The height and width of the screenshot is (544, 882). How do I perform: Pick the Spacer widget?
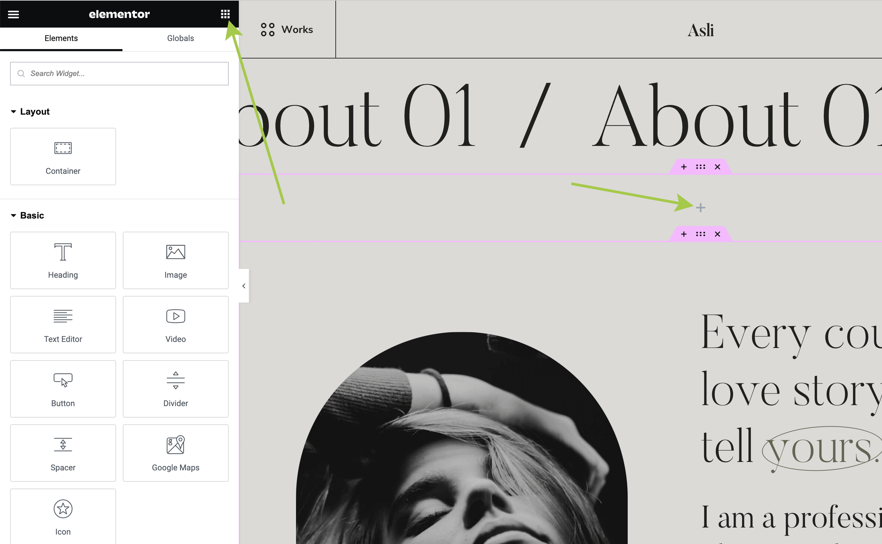pos(63,453)
